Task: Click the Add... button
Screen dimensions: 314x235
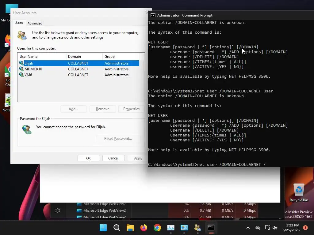Action: point(74,109)
